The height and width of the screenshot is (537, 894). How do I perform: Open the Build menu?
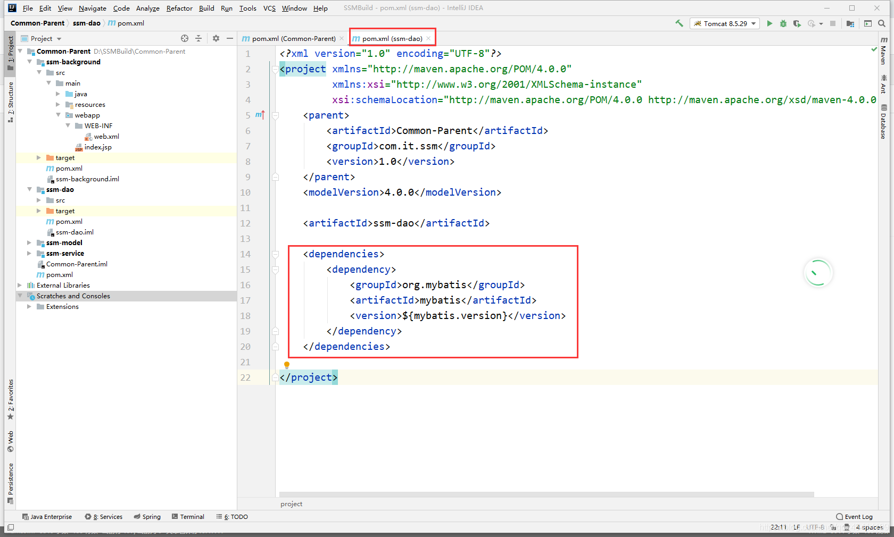206,8
